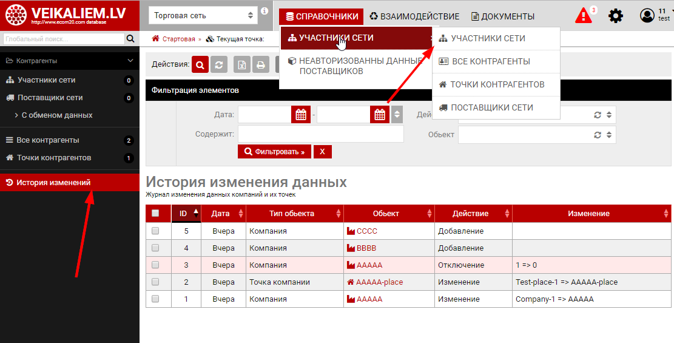
Task: Click the print icon in actions toolbar
Action: [x=260, y=64]
